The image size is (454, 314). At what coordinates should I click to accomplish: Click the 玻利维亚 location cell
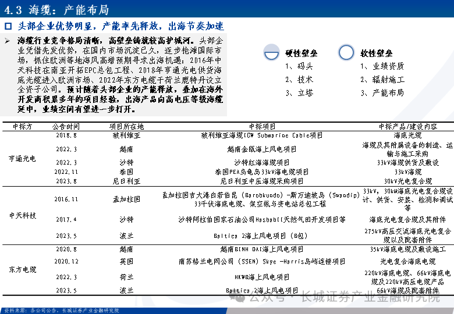(126, 135)
